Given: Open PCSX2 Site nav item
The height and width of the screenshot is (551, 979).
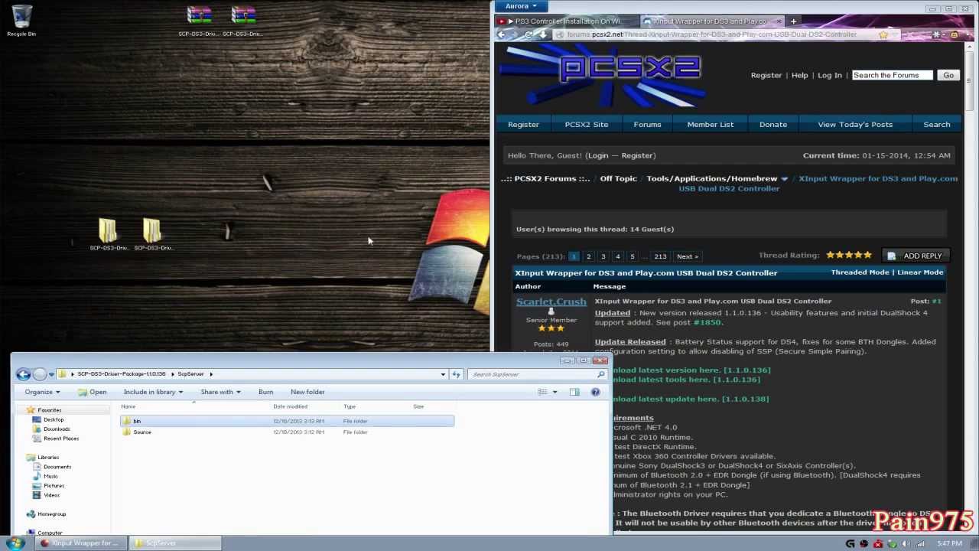Looking at the screenshot, I should (587, 125).
